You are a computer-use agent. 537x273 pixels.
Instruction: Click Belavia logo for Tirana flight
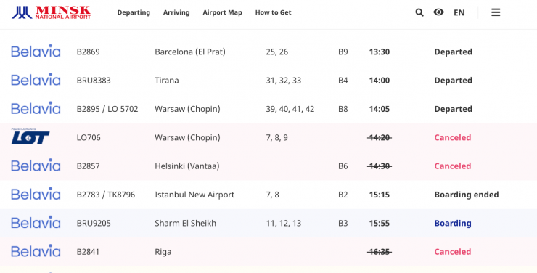(x=36, y=79)
